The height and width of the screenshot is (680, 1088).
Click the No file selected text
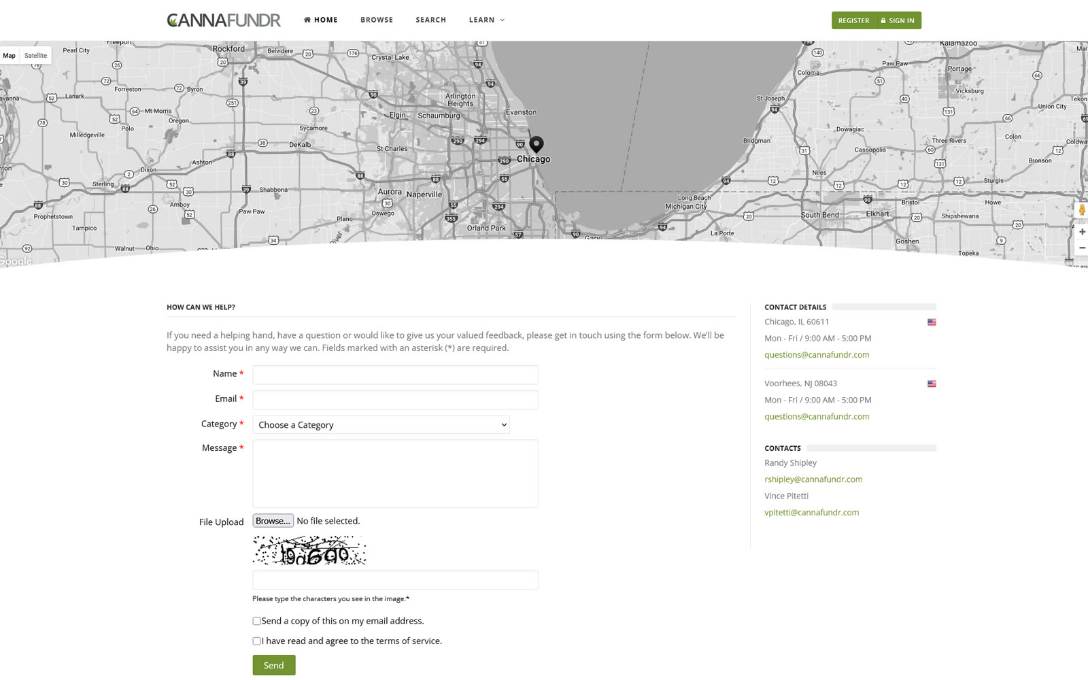point(328,521)
